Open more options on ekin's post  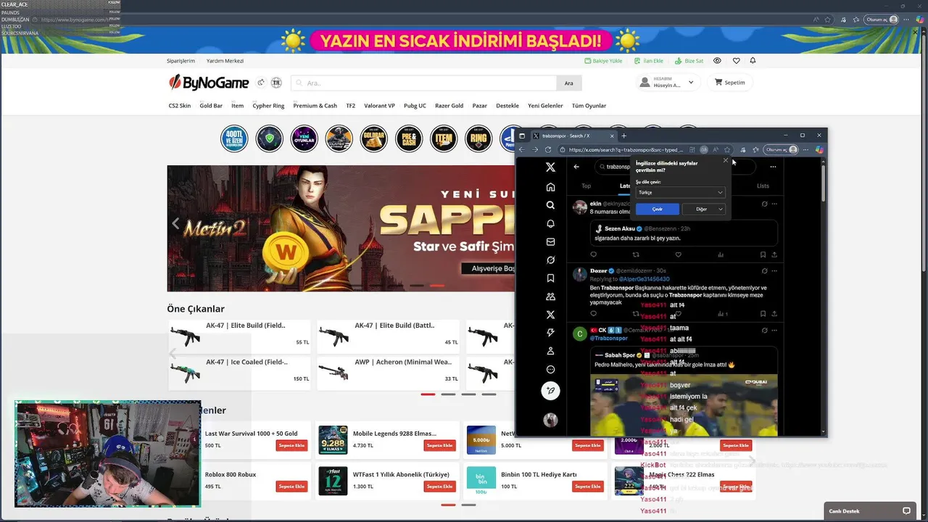(x=775, y=204)
